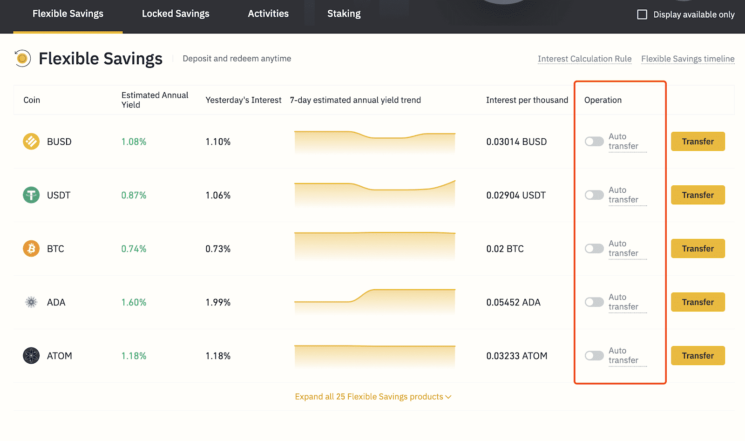Click the Transfer button for ADA

click(698, 302)
